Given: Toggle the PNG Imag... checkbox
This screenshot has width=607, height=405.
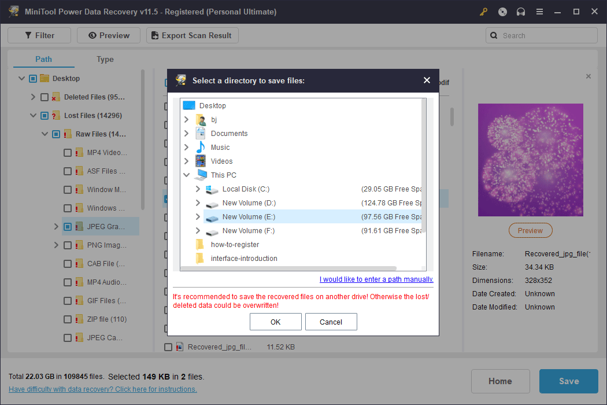Looking at the screenshot, I should pos(68,245).
